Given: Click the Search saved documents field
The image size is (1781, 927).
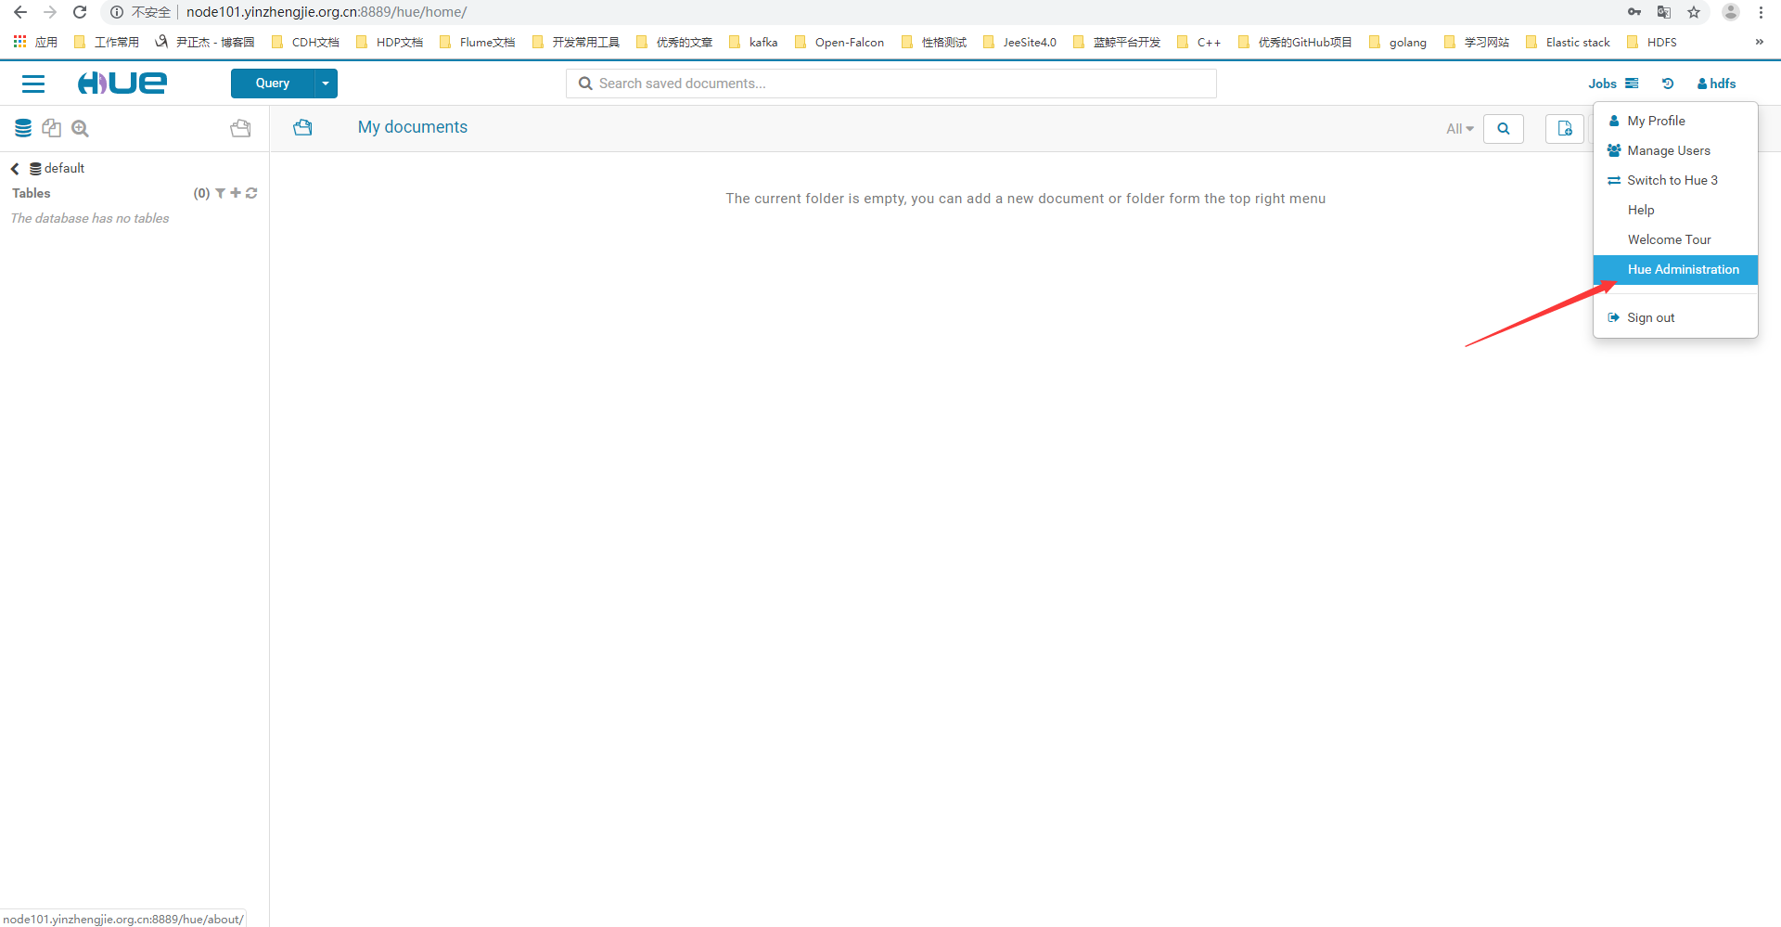Looking at the screenshot, I should pos(890,84).
